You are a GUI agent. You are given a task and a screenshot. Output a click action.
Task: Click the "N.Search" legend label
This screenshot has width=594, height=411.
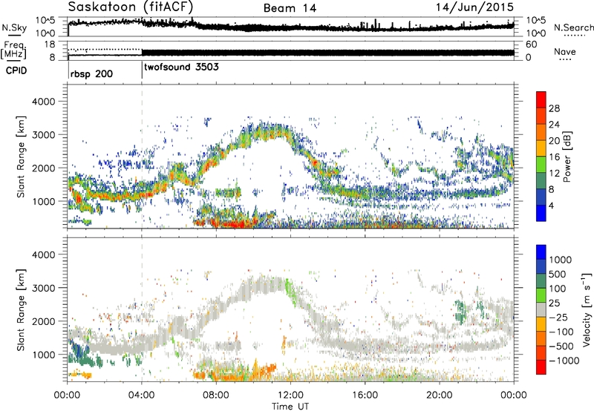pyautogui.click(x=574, y=27)
